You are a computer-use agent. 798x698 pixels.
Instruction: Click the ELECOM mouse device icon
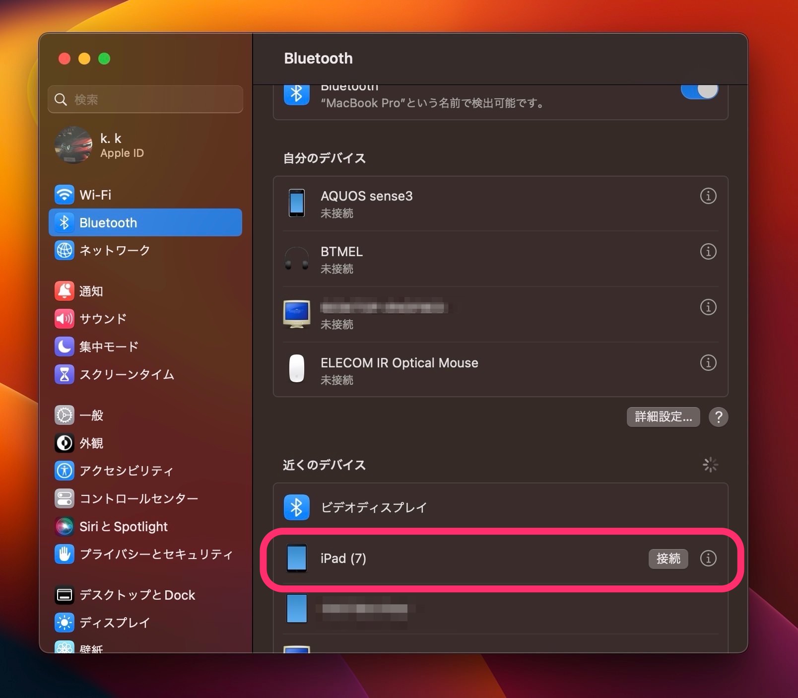click(x=297, y=368)
